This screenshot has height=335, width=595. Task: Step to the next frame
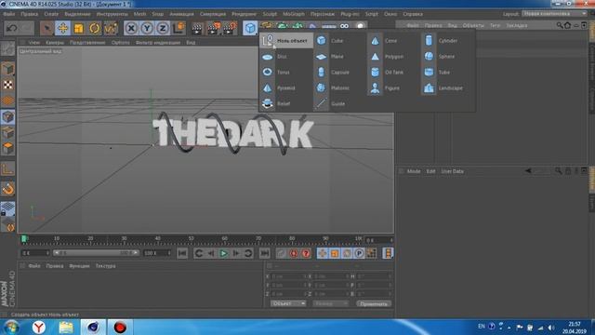point(236,253)
